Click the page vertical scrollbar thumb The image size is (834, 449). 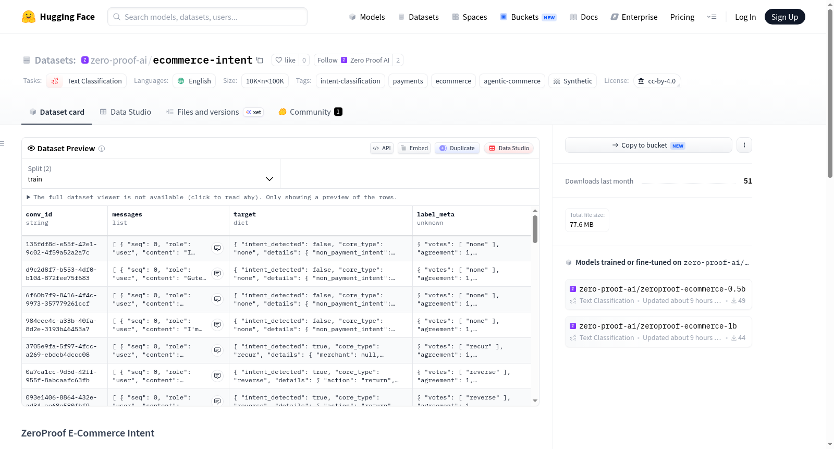point(830,94)
